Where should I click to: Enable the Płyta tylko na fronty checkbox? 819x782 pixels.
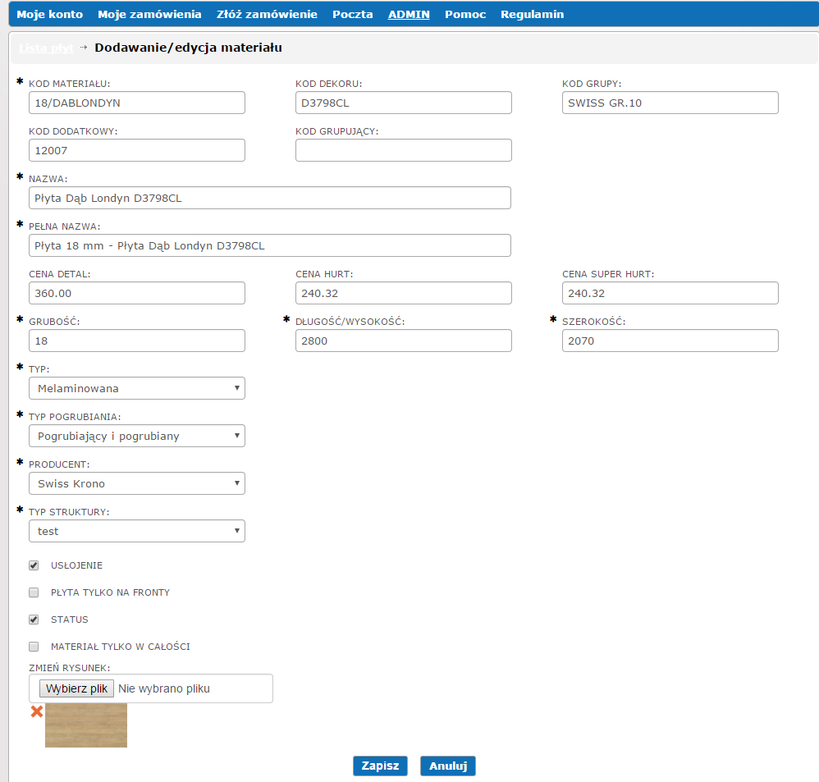(34, 592)
